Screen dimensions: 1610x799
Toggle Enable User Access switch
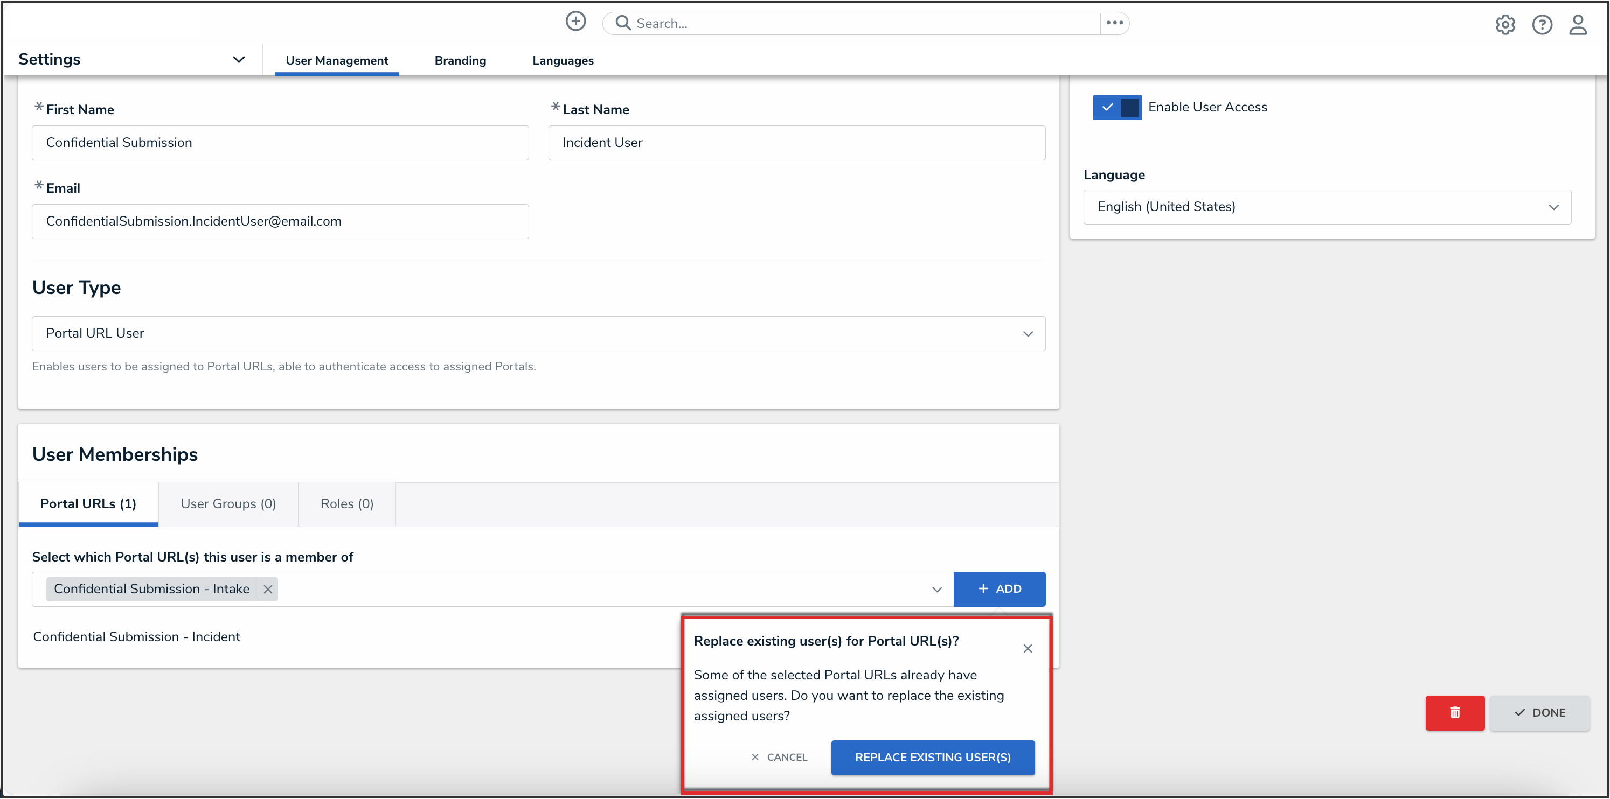tap(1117, 108)
